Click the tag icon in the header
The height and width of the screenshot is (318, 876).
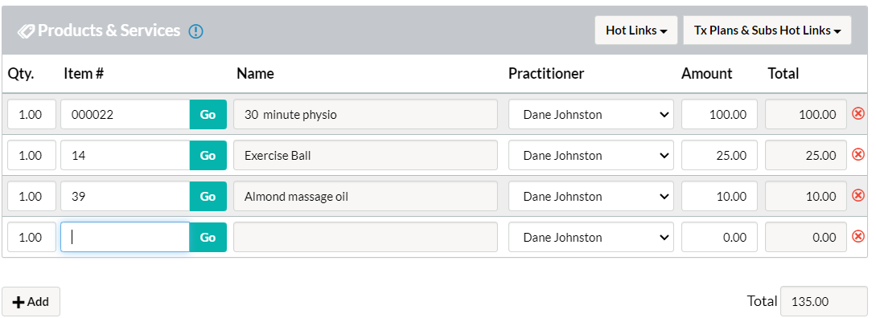(x=26, y=31)
